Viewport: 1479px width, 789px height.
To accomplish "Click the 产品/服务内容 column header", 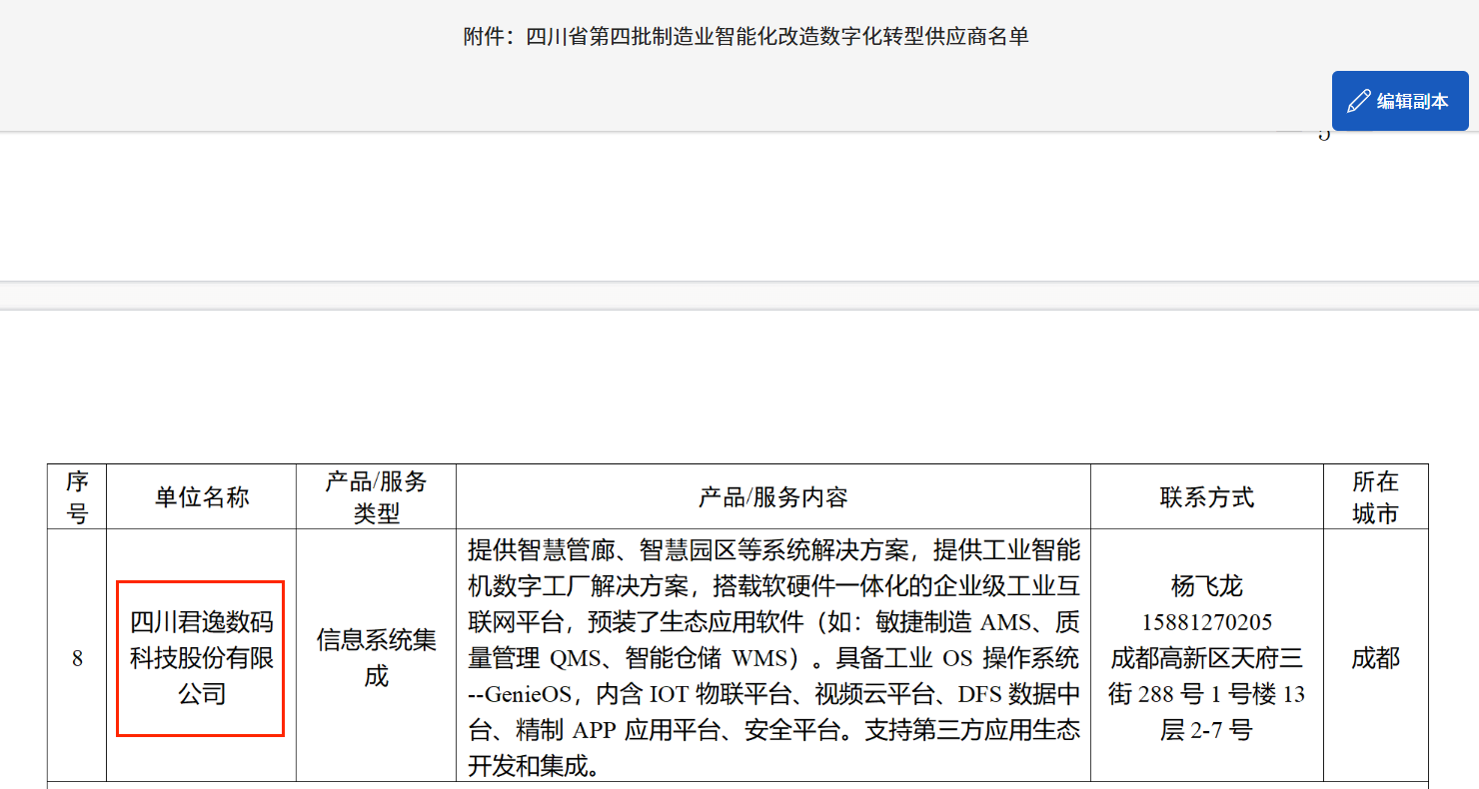I will pyautogui.click(x=772, y=497).
